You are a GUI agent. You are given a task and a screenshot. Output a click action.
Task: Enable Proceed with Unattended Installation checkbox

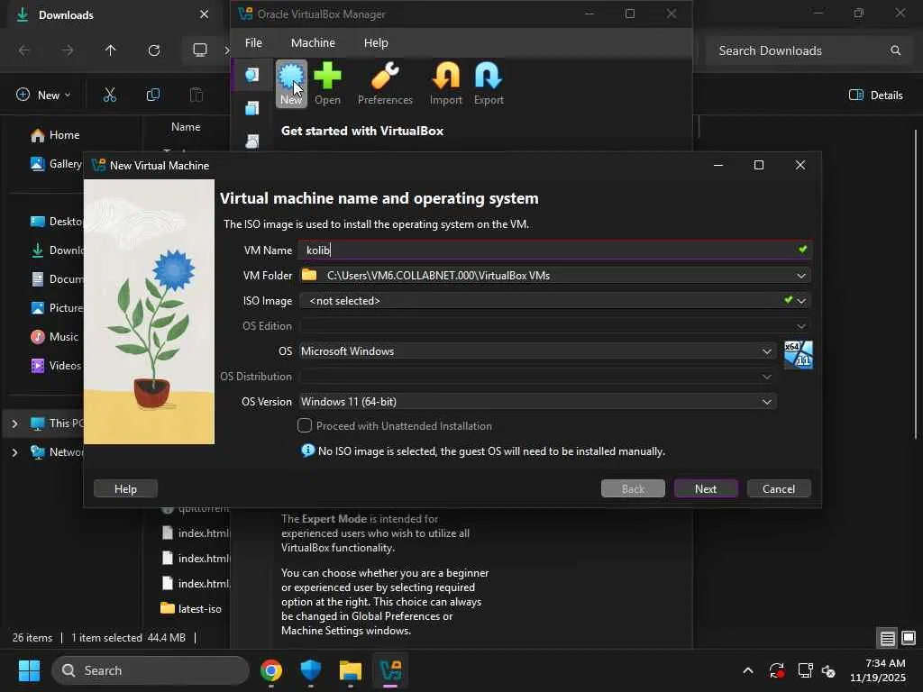pos(305,425)
